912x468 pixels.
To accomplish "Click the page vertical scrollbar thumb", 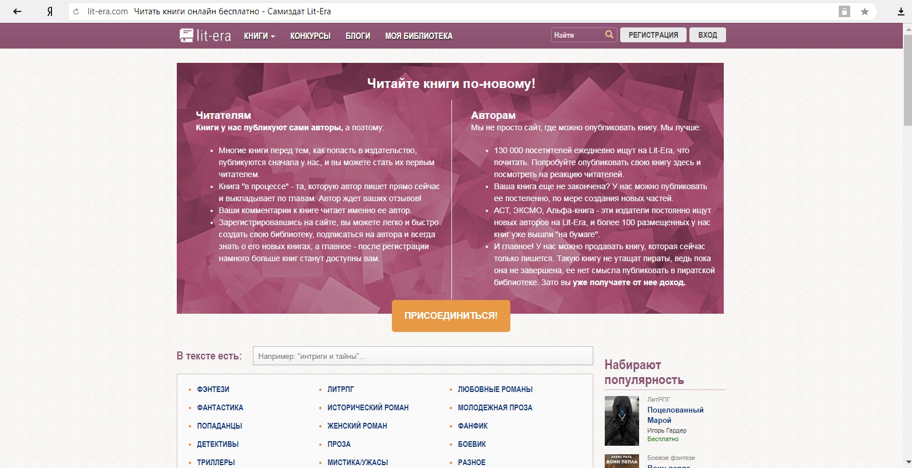I will (907, 80).
